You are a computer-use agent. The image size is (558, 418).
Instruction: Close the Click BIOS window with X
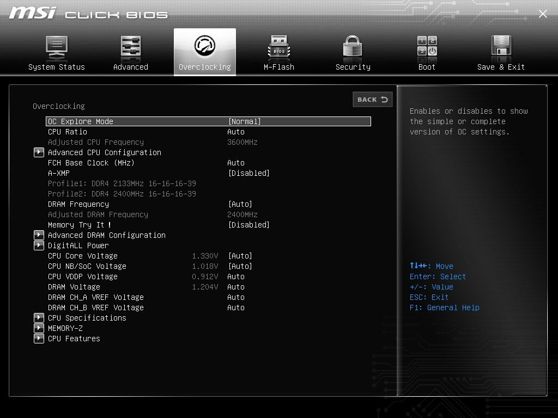(543, 14)
